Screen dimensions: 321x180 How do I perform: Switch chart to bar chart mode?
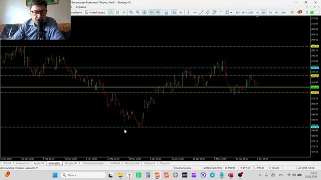(x=111, y=12)
